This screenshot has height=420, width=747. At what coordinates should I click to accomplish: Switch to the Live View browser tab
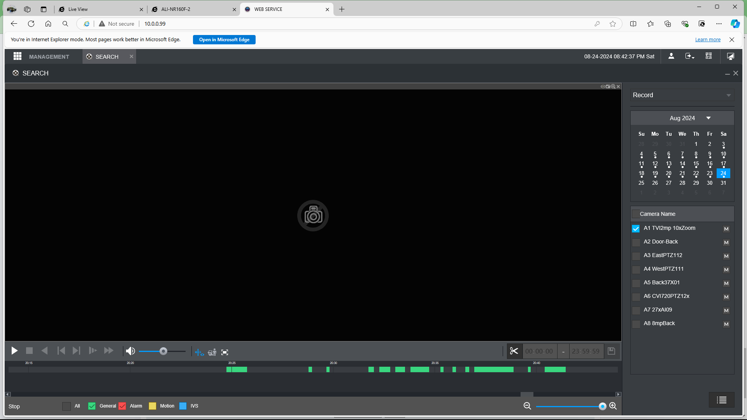pos(101,9)
